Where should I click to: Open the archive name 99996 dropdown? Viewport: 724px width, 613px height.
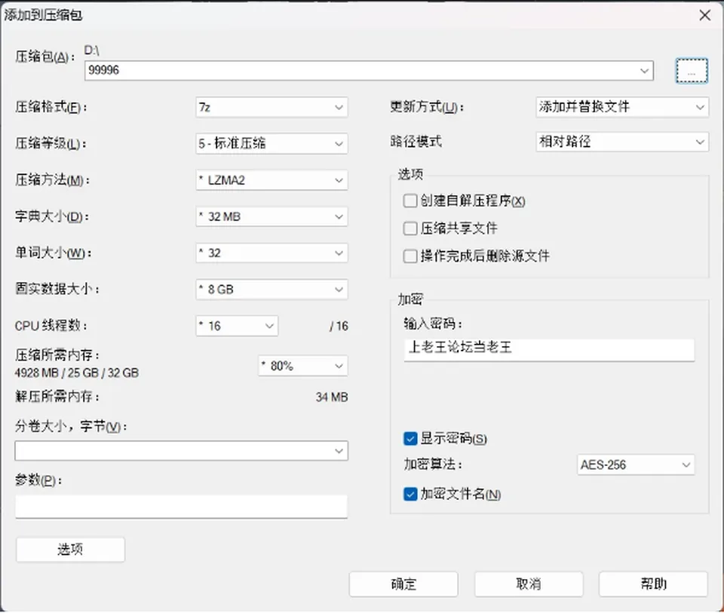coord(644,71)
